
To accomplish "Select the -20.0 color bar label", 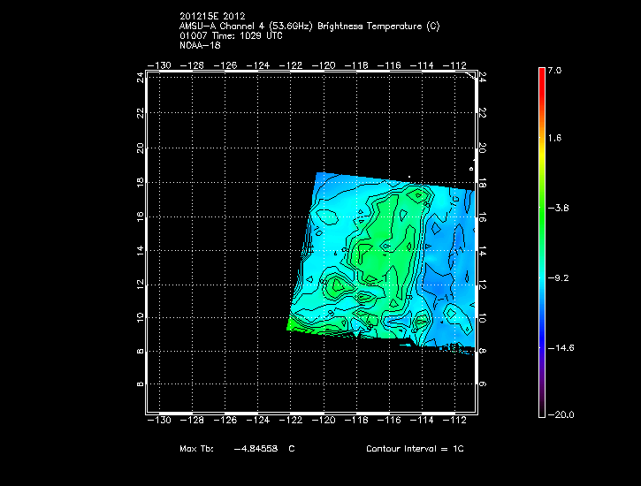I will (x=559, y=415).
